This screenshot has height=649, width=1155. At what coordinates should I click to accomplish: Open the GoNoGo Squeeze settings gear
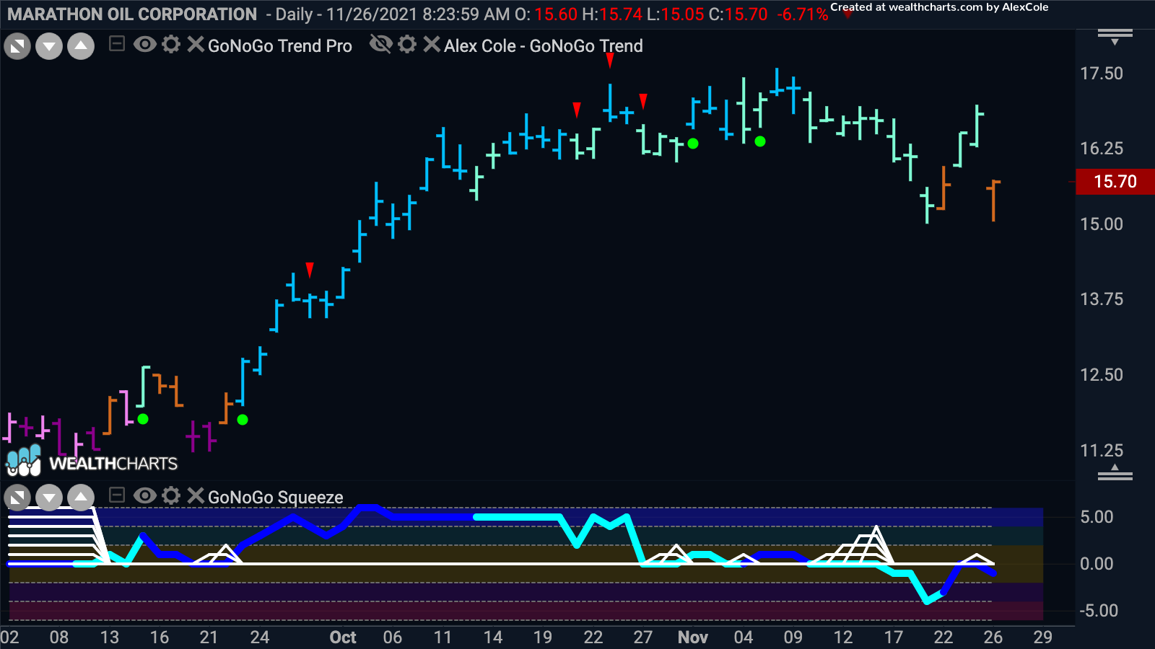[x=171, y=497]
